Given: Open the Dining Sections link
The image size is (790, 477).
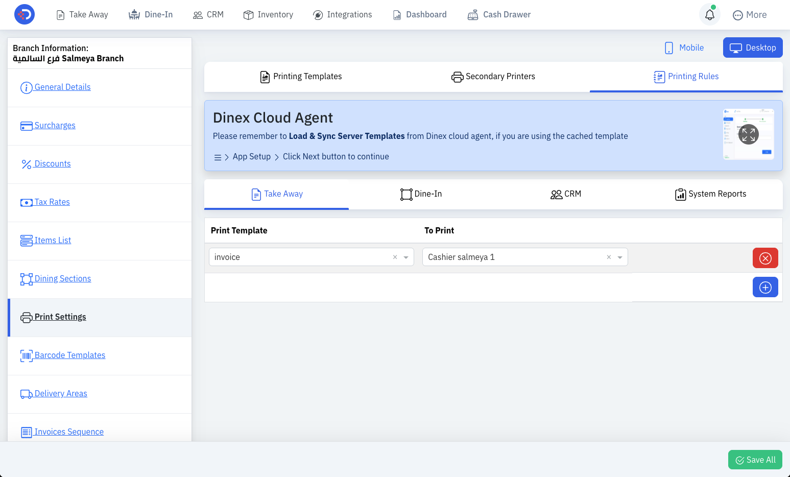Looking at the screenshot, I should 63,278.
